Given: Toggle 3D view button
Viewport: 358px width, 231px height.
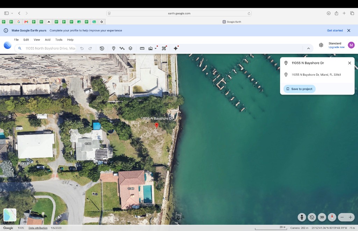Looking at the screenshot, I should pyautogui.click(x=322, y=217).
